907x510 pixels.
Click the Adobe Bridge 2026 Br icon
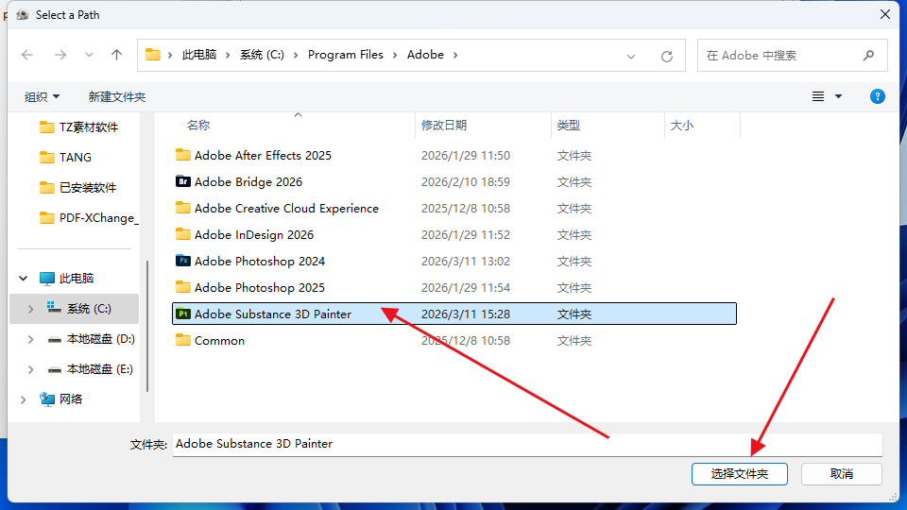[x=182, y=181]
